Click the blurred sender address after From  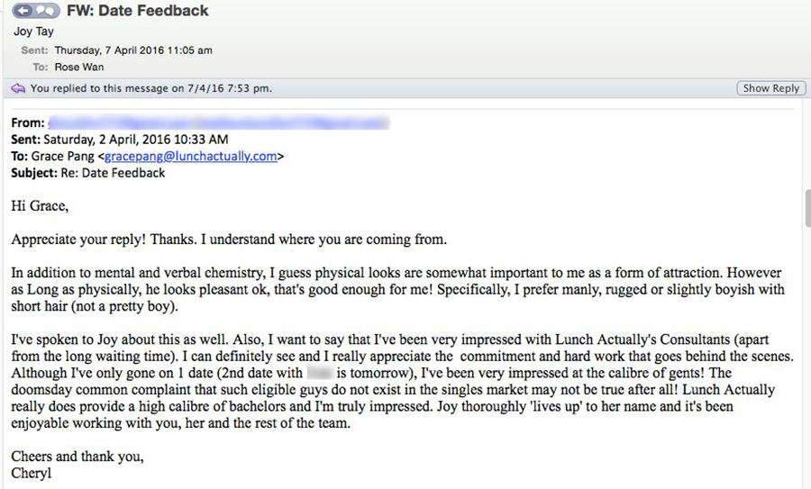click(218, 122)
